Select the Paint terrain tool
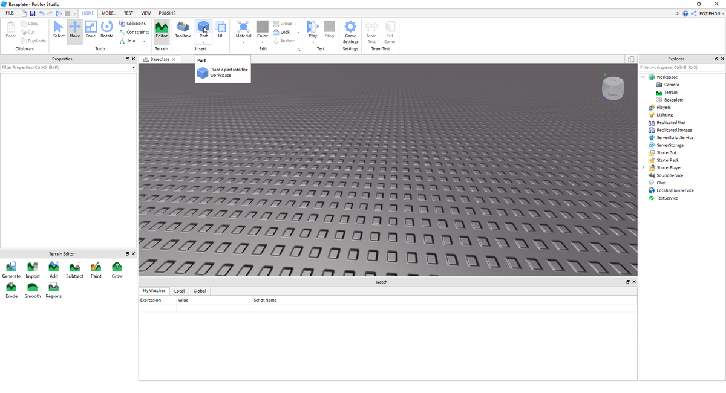The image size is (726, 393). tap(96, 270)
